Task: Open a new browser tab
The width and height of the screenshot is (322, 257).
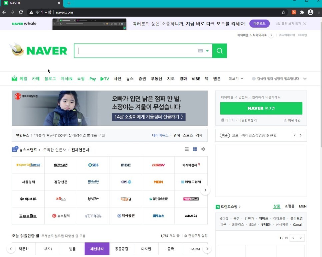Action: 69,3
